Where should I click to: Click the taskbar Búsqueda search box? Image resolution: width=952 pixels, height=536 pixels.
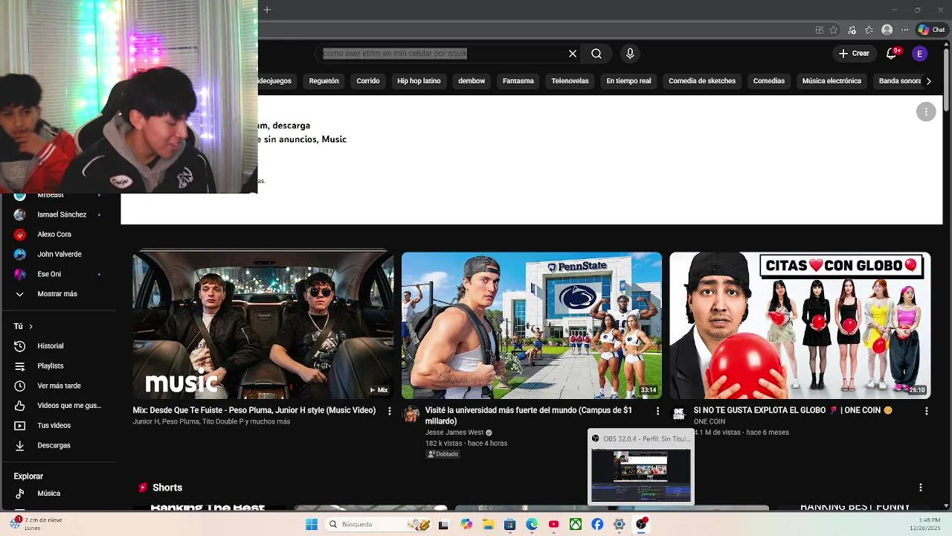(378, 524)
